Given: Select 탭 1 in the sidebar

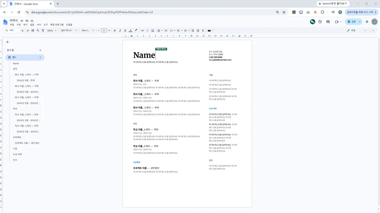Looking at the screenshot, I should (25, 57).
